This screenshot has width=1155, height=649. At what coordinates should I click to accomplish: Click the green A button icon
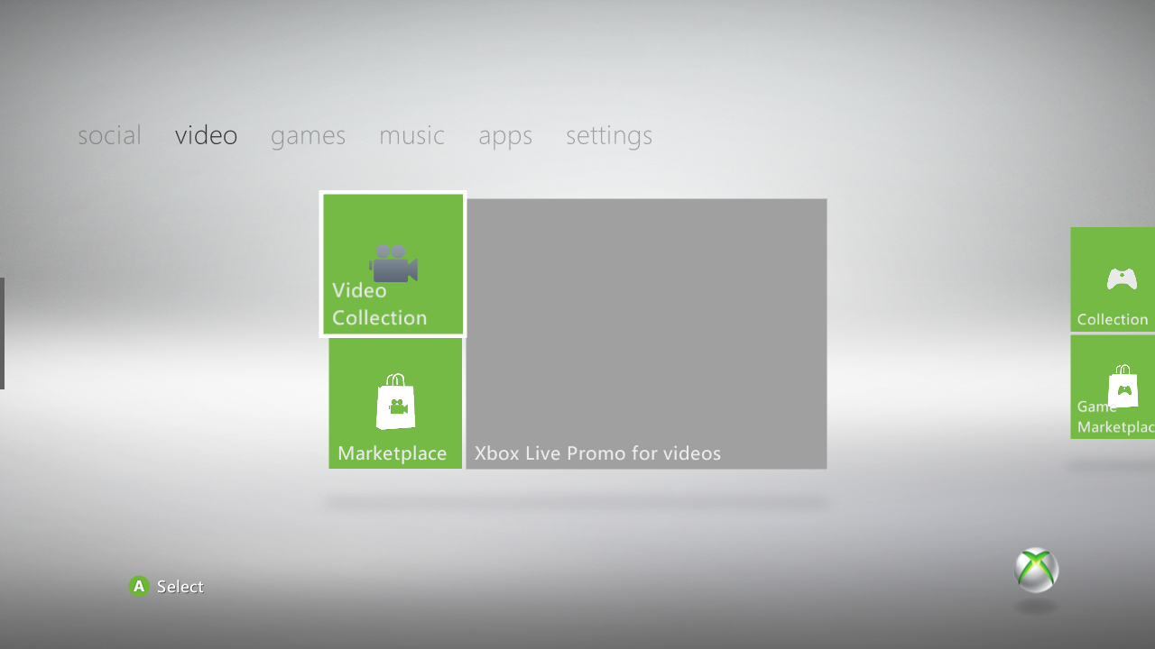click(x=139, y=587)
